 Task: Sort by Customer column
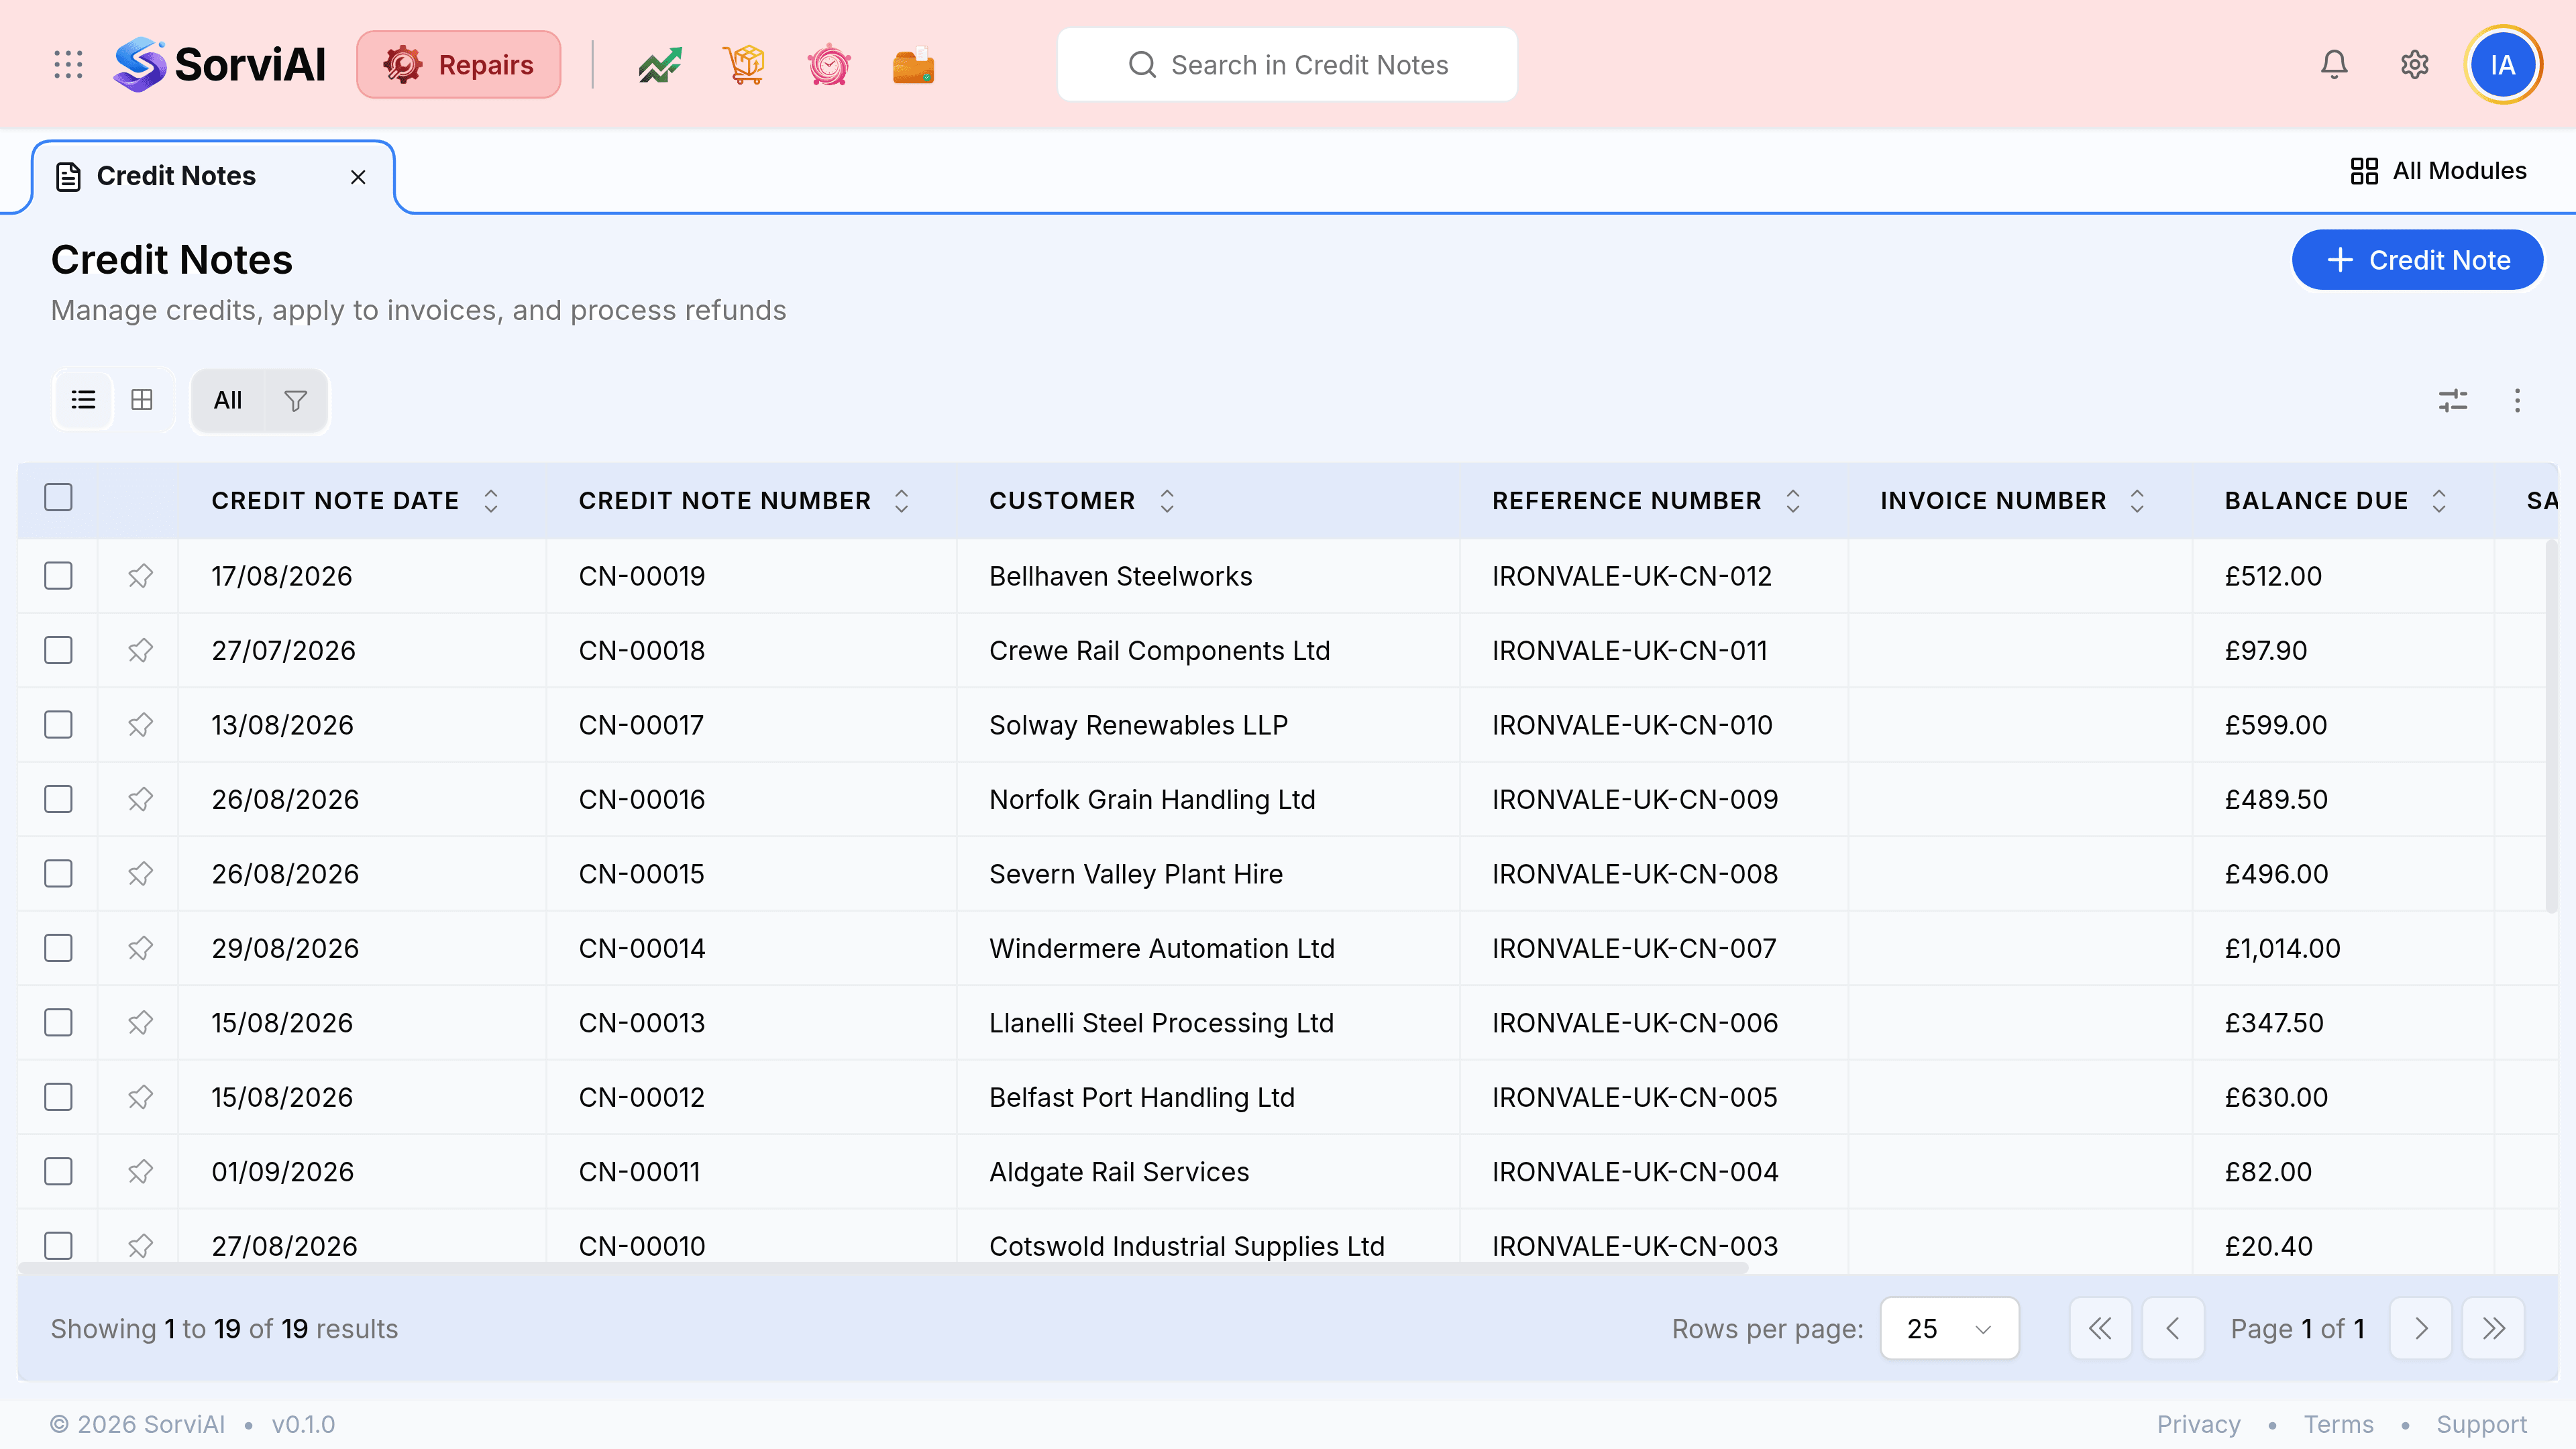point(1167,501)
